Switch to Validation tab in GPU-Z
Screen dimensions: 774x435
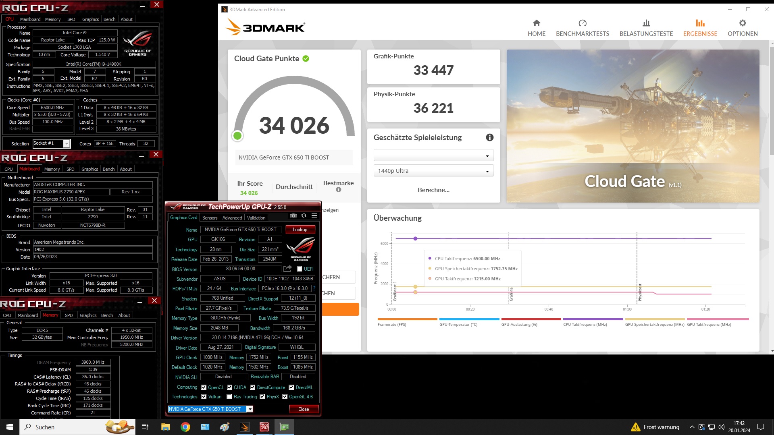coord(256,218)
